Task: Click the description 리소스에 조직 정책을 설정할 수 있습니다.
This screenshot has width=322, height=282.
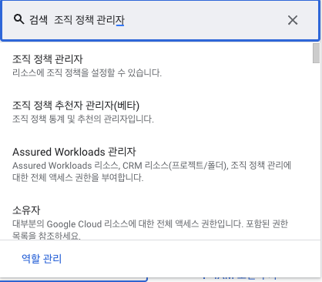Action: coord(87,73)
